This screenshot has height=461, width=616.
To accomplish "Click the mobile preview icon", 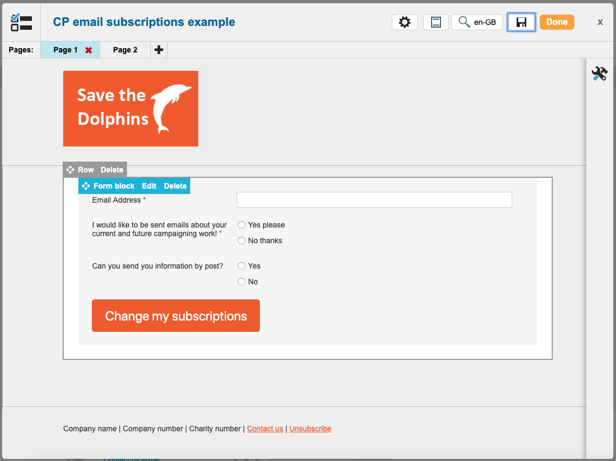I will pyautogui.click(x=436, y=22).
